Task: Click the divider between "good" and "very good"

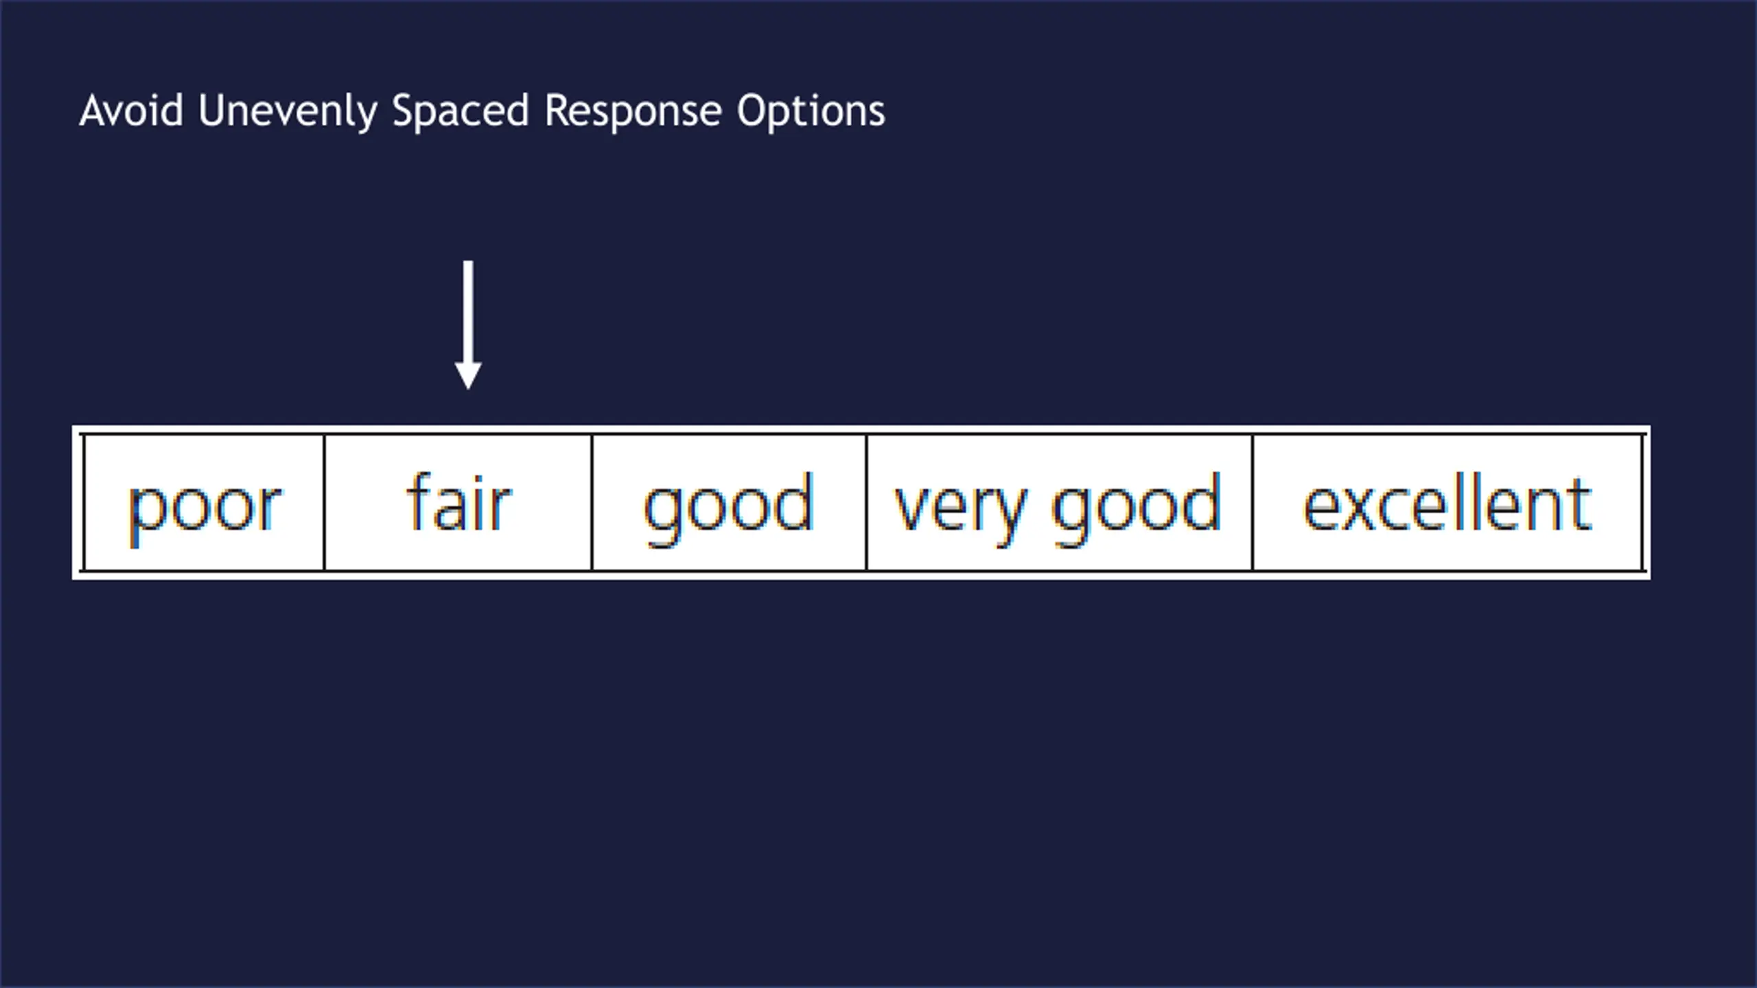Action: click(867, 502)
